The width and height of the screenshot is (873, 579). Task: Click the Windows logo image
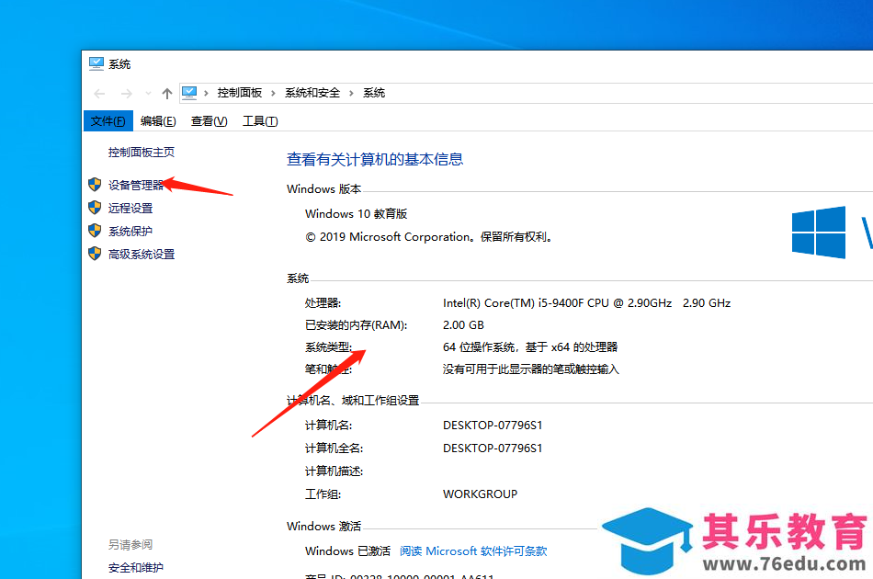[x=819, y=233]
